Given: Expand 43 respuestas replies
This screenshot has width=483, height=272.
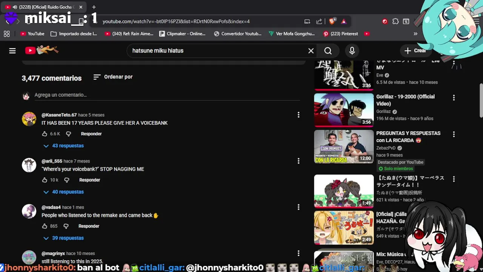Looking at the screenshot, I should [x=63, y=146].
